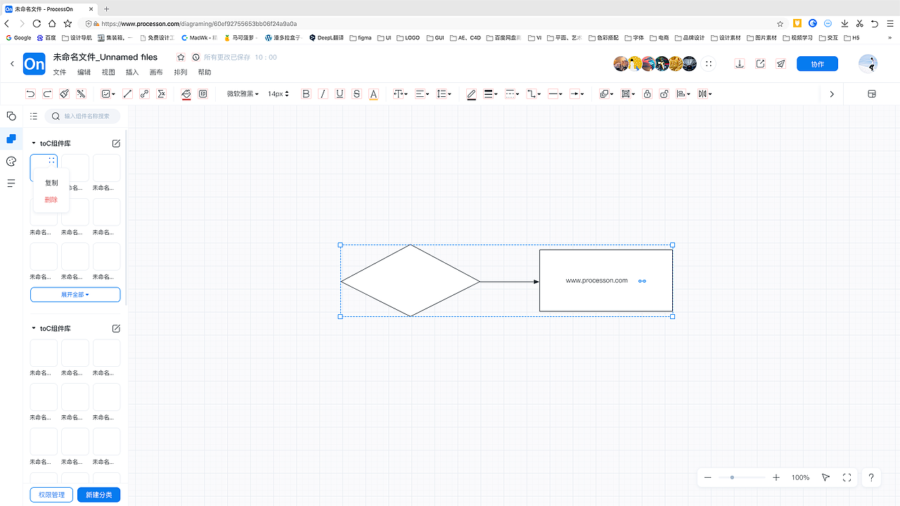This screenshot has height=506, width=900.
Task: Download the diagram via download icon
Action: (740, 64)
